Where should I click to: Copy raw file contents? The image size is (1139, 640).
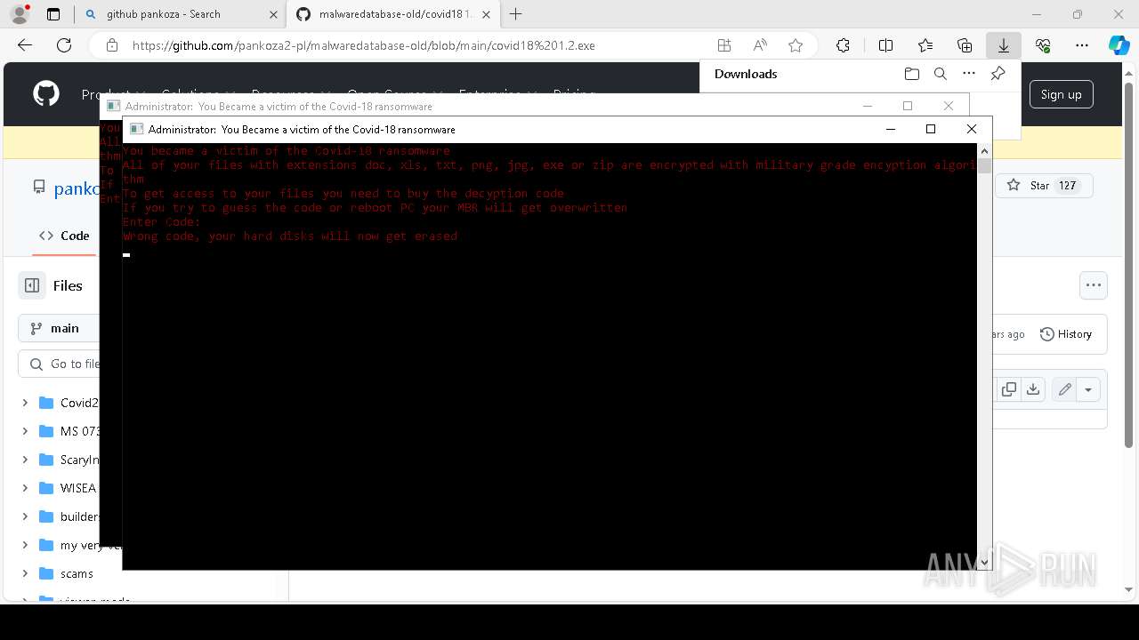1008,389
